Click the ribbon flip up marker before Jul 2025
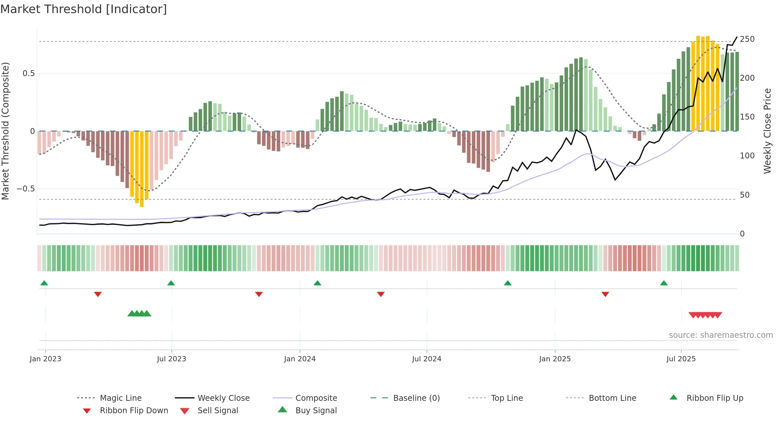This screenshot has height=441, width=784. [664, 283]
